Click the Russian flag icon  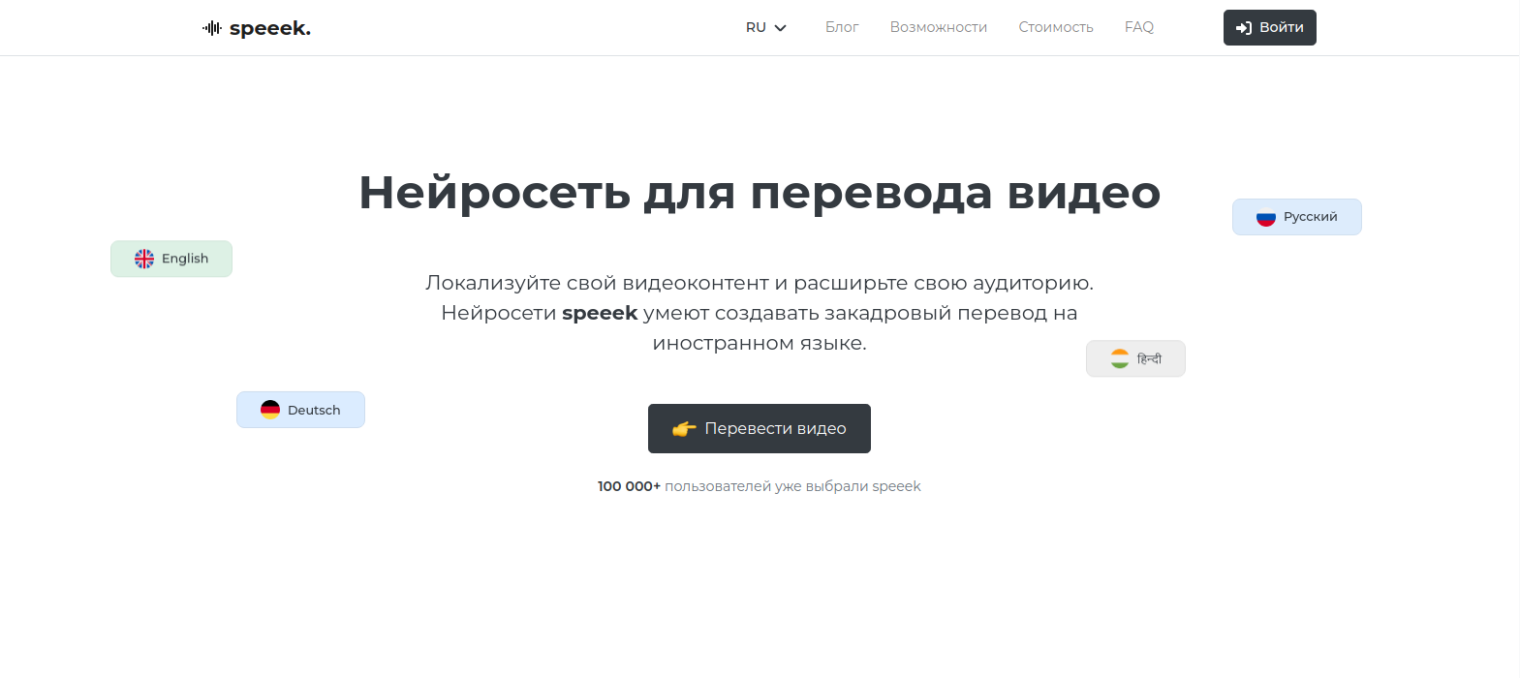coord(1266,217)
